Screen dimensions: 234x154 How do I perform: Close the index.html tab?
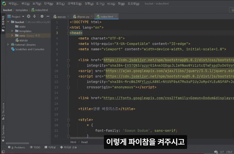click(x=116, y=16)
